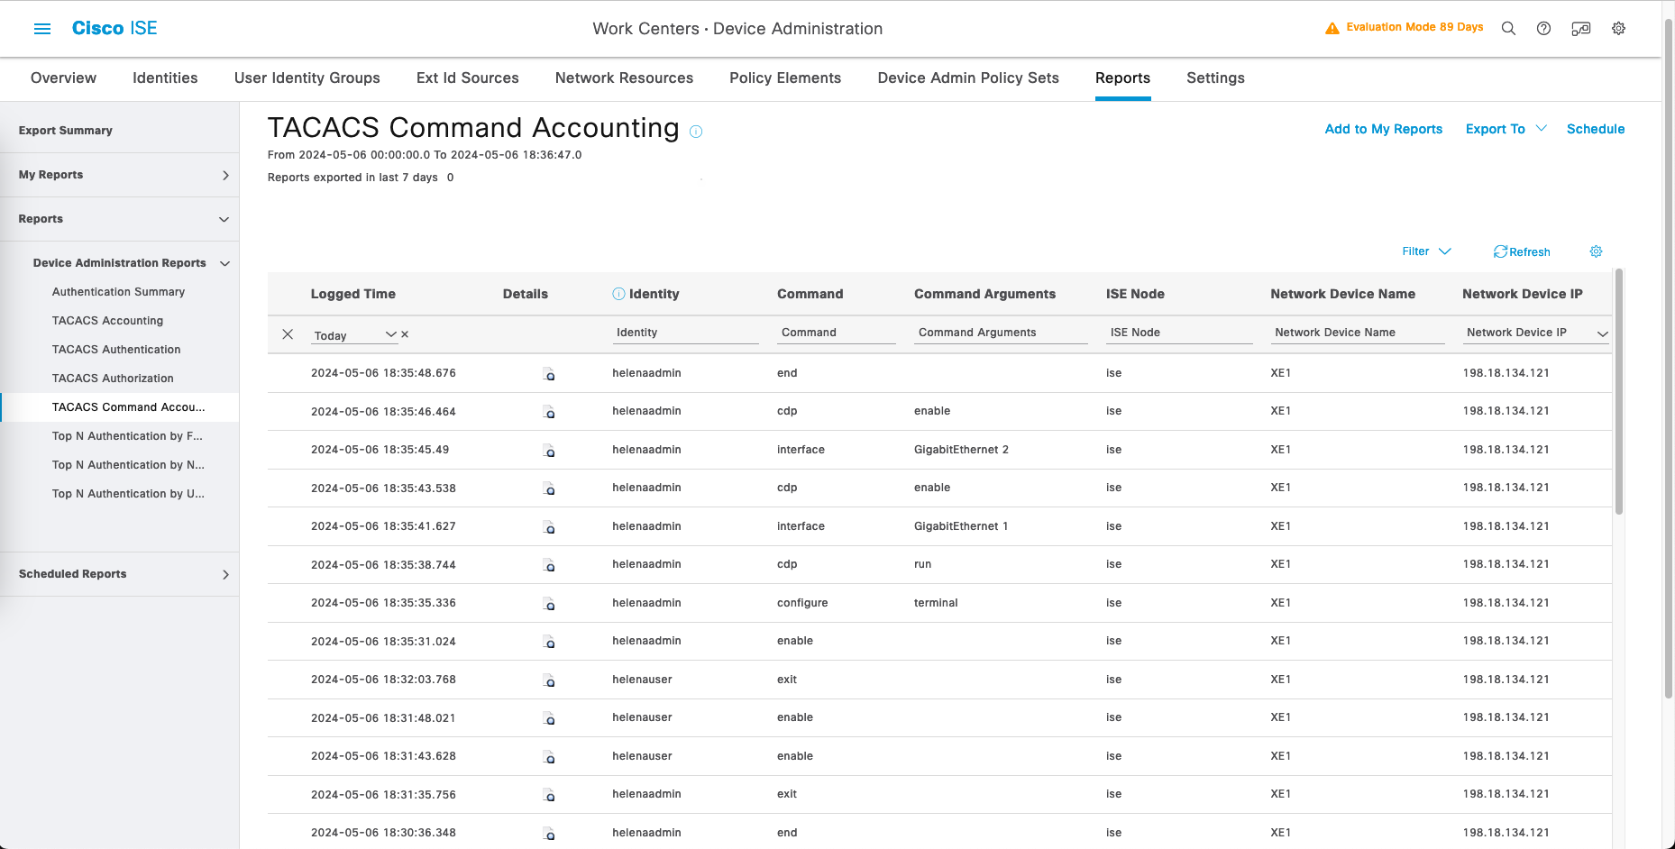Open the hamburger navigation menu
Image resolution: width=1675 pixels, height=849 pixels.
pos(42,29)
